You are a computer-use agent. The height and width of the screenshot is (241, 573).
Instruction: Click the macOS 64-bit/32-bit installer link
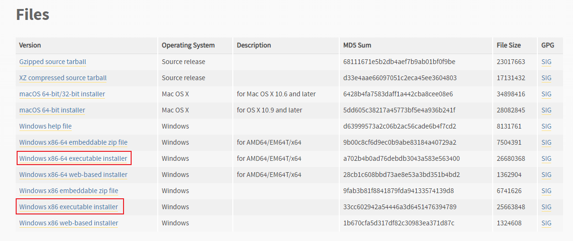(x=62, y=94)
